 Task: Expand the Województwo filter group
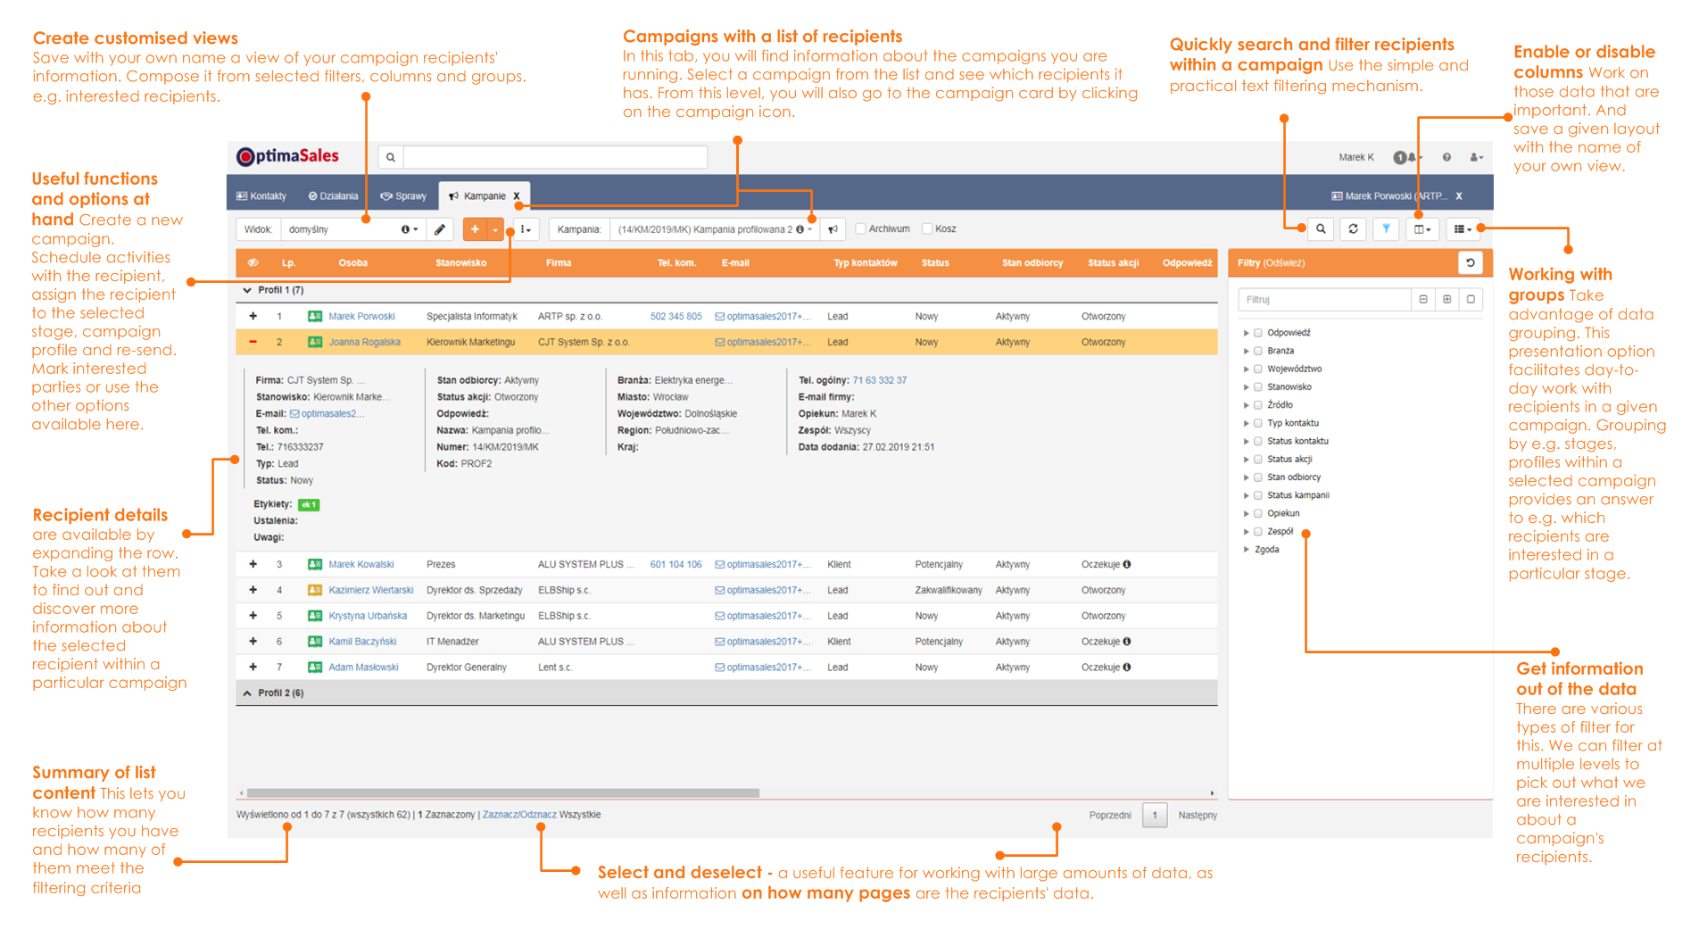[x=1247, y=369]
